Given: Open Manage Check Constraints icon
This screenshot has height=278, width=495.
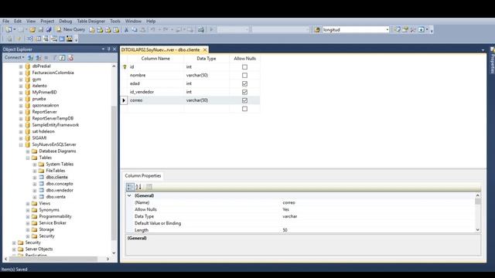Looking at the screenshot, I should point(62,39).
